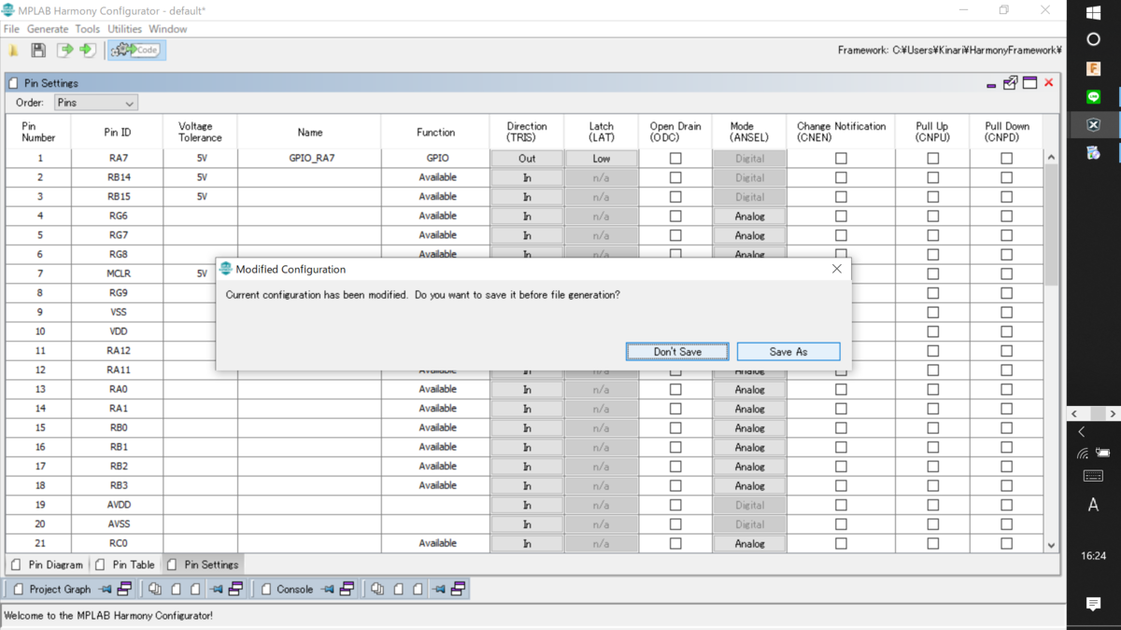The image size is (1121, 630).
Task: Click the Pin Settings table scroll-up arrow
Action: coord(1051,158)
